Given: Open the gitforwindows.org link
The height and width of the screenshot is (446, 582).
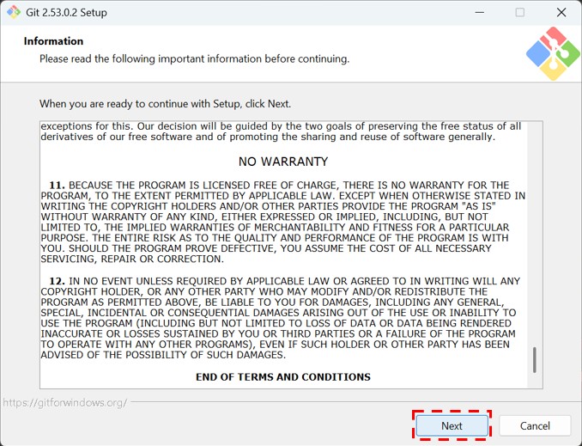Looking at the screenshot, I should pyautogui.click(x=64, y=402).
